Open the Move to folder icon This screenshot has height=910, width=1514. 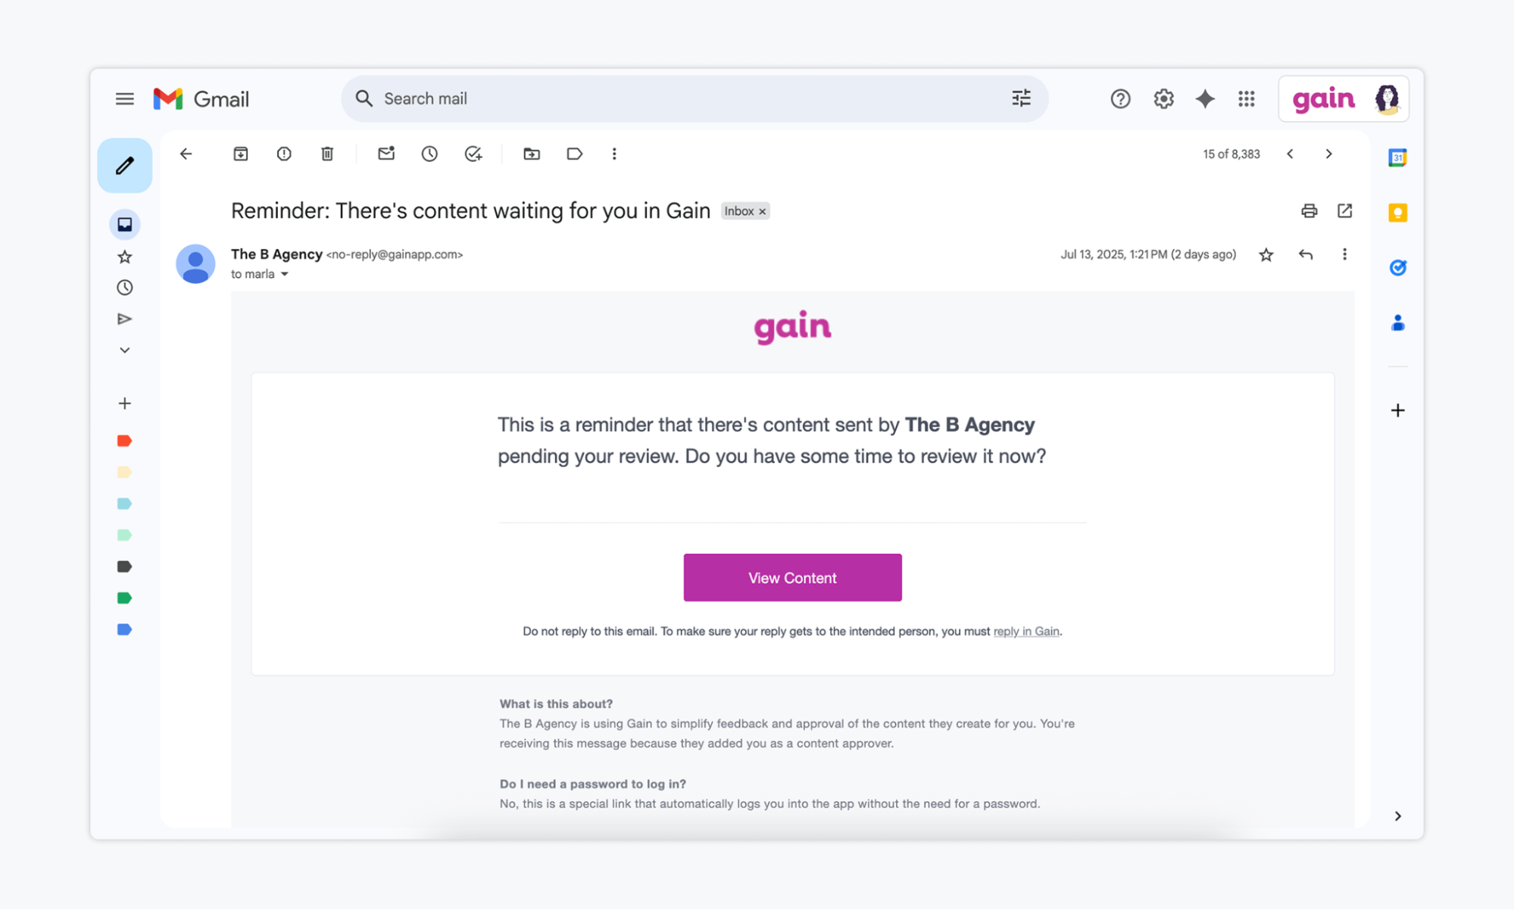[x=532, y=154]
